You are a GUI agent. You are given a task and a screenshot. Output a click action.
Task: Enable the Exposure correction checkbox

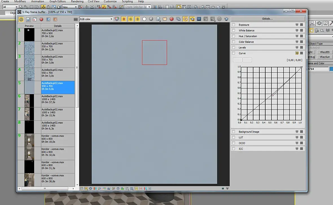[x=234, y=24]
